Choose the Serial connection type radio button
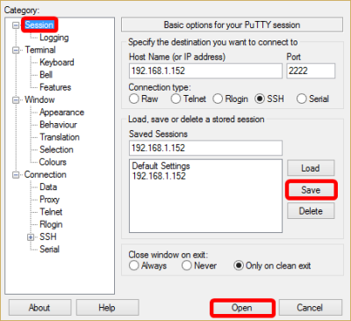351x321 pixels. 302,98
